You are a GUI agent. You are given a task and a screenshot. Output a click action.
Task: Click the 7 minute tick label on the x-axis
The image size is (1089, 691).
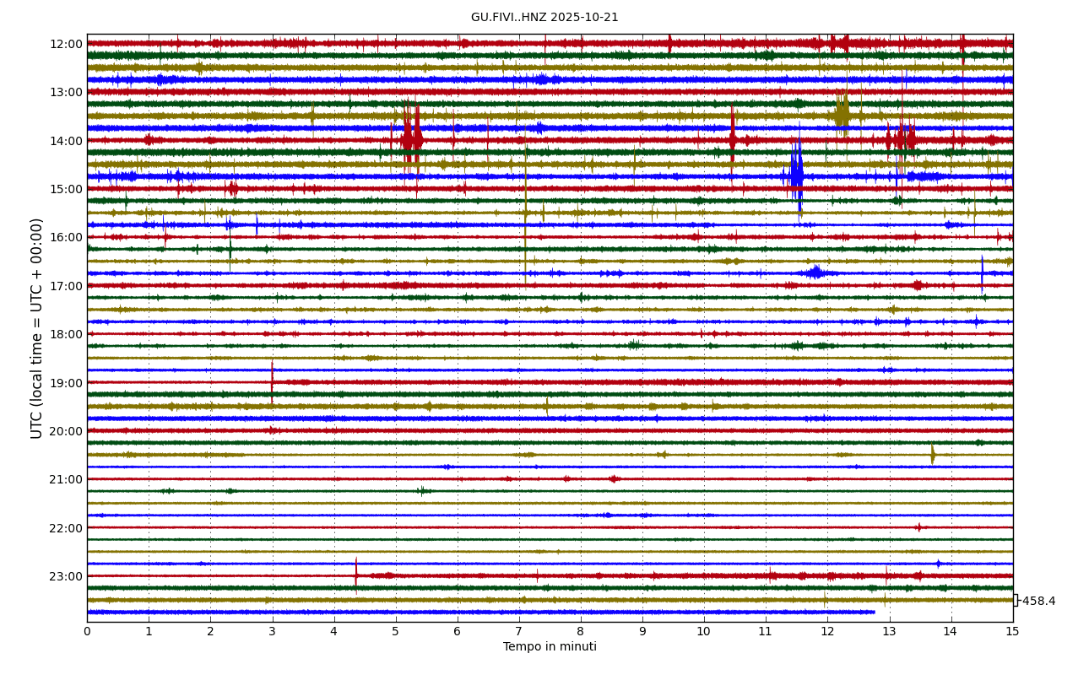click(519, 631)
